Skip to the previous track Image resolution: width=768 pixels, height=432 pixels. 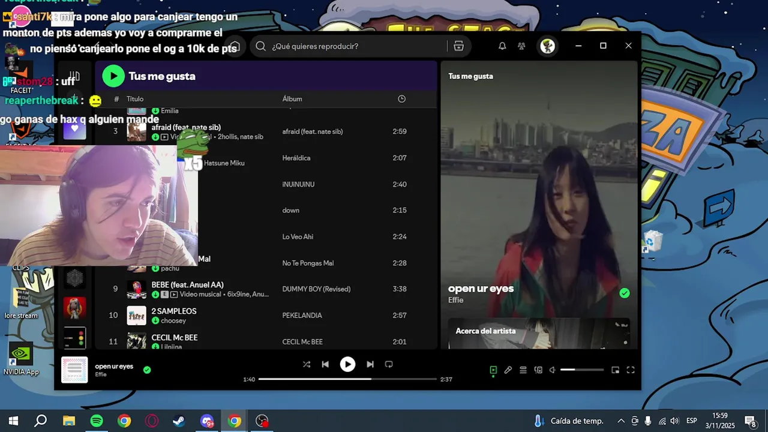tap(325, 364)
